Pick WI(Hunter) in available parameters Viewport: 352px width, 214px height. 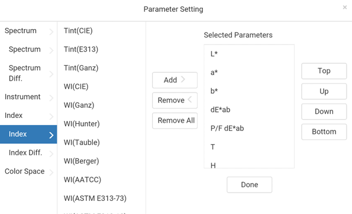pyautogui.click(x=82, y=124)
